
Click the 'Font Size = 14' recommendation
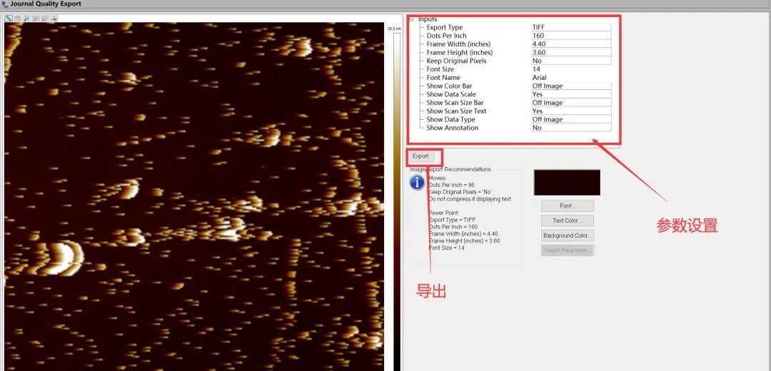(446, 248)
